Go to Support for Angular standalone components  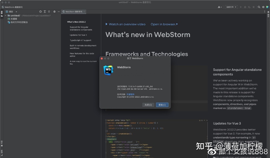(x=81, y=28)
